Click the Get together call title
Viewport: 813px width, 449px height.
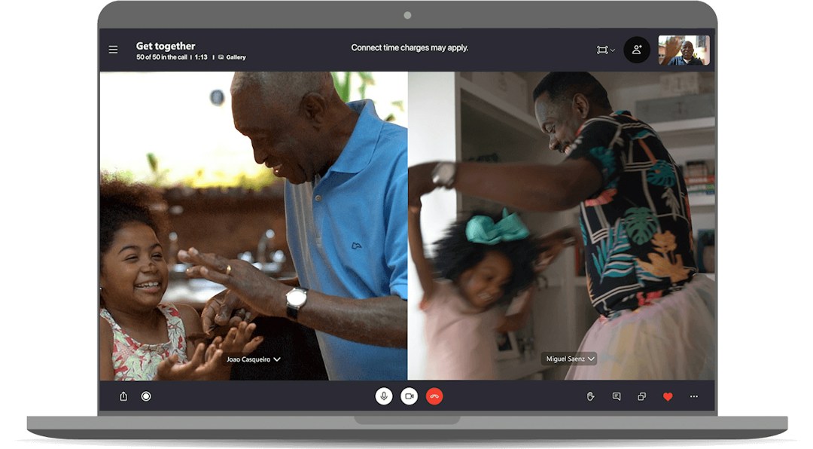[x=166, y=46]
